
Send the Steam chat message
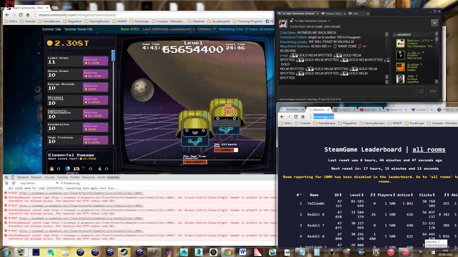tap(433, 91)
